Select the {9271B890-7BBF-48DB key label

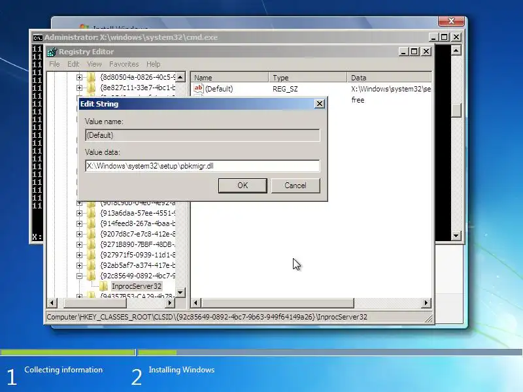(138, 244)
